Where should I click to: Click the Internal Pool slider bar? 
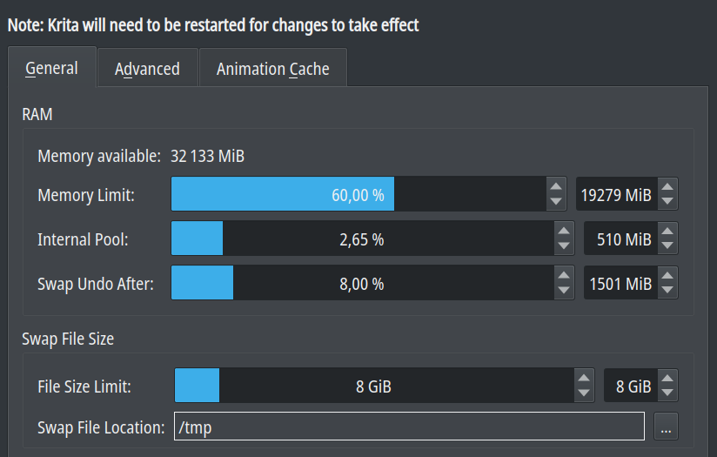(361, 239)
